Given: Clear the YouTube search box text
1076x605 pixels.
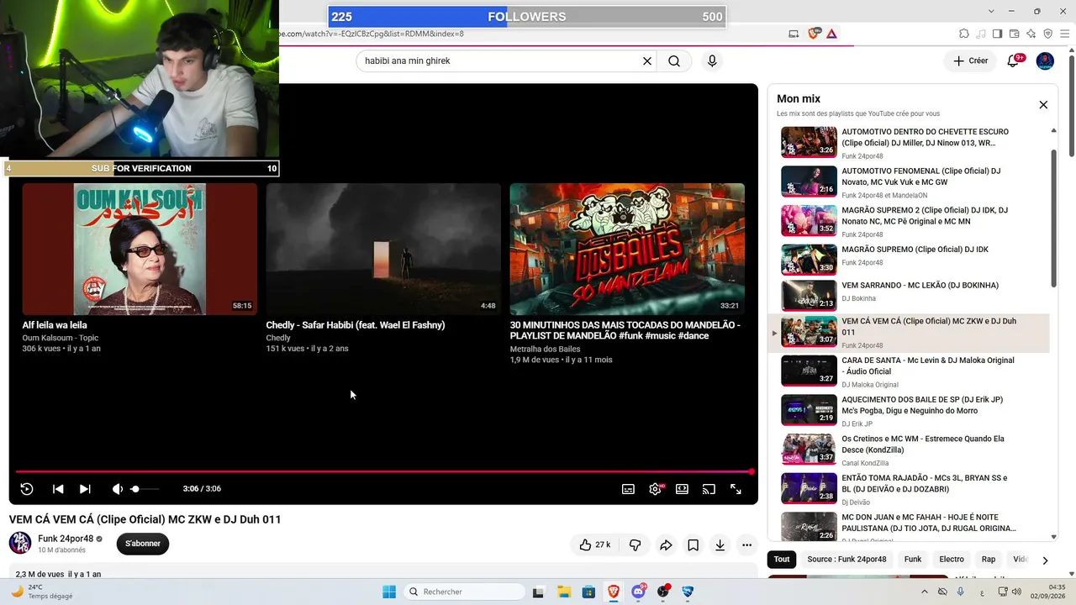Looking at the screenshot, I should [647, 61].
